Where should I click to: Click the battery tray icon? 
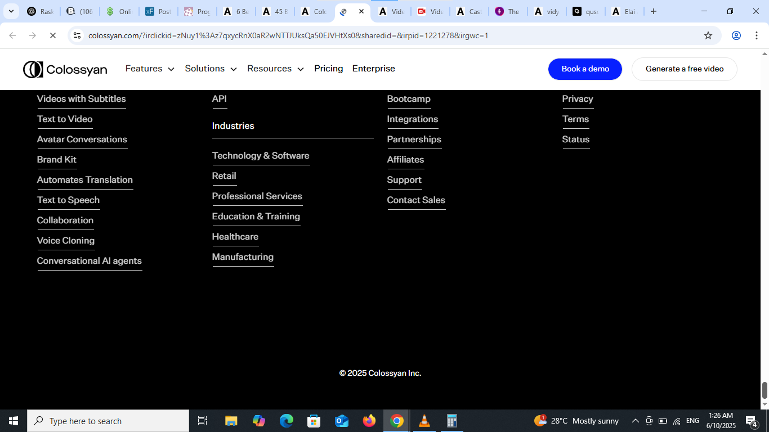pyautogui.click(x=663, y=421)
